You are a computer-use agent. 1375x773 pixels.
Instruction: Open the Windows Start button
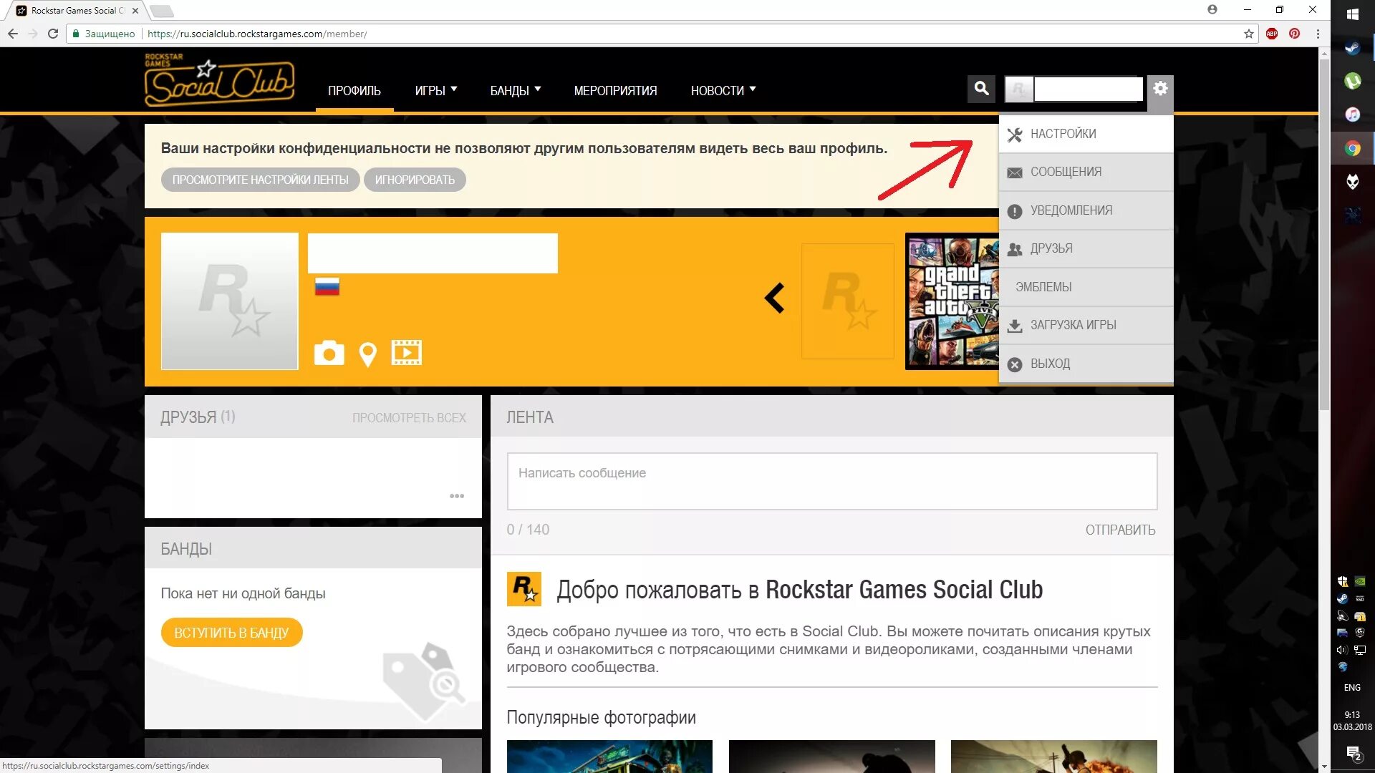point(1353,14)
